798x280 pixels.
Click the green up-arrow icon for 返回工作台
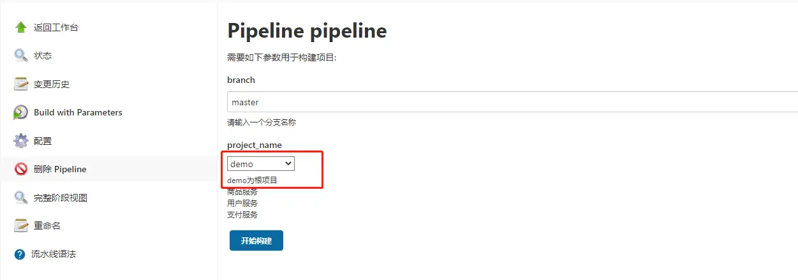click(21, 27)
